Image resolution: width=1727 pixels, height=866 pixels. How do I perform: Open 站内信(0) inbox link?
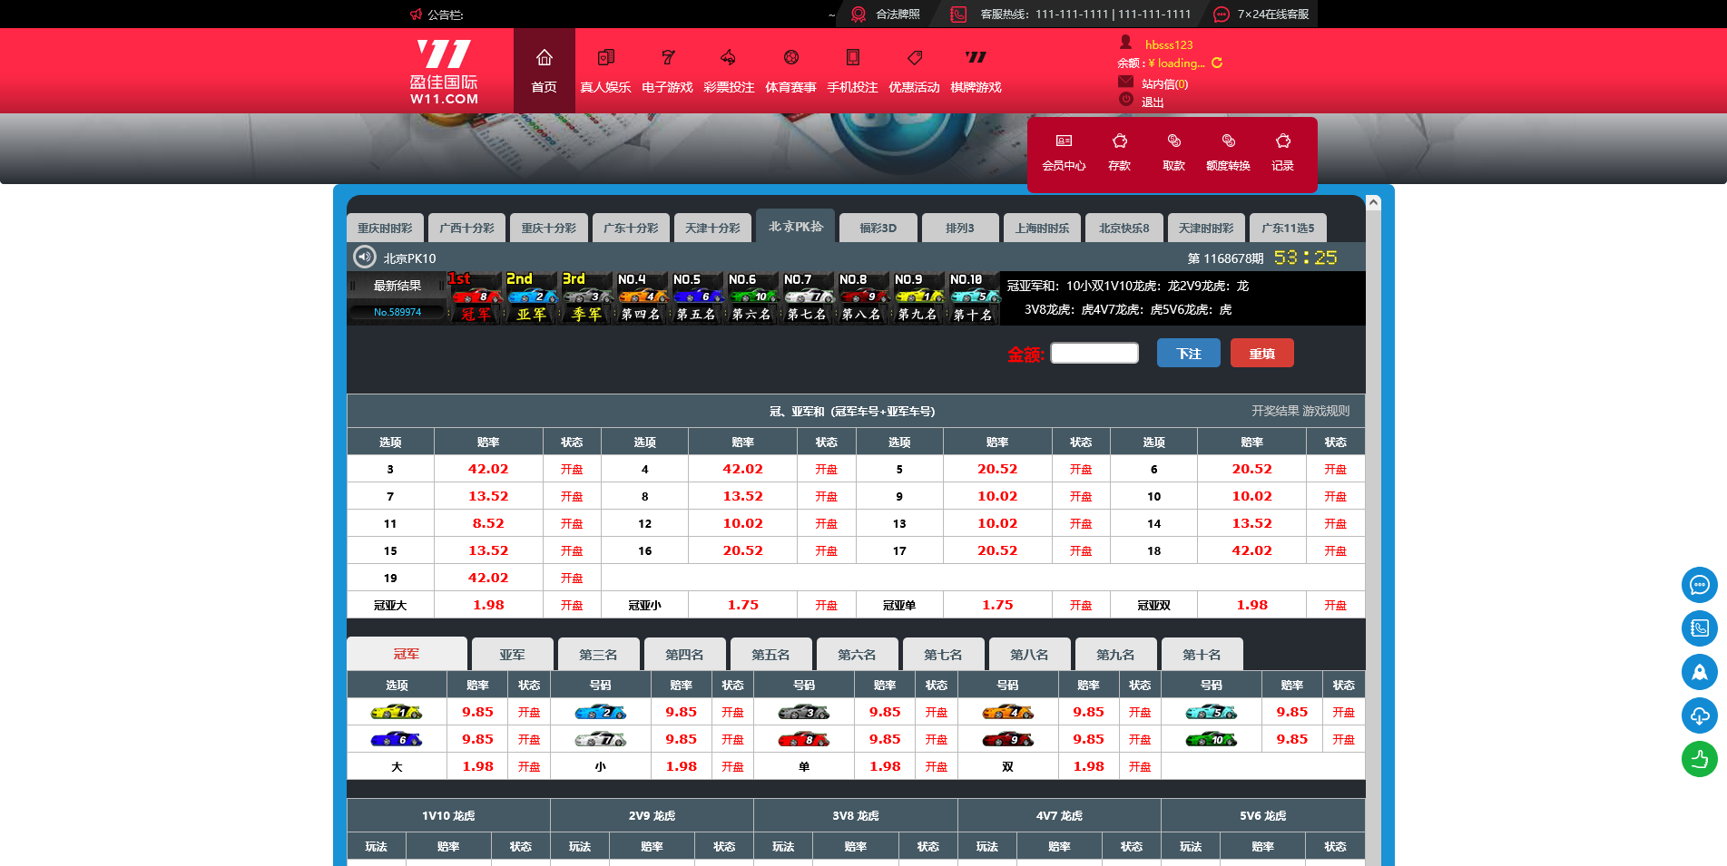[1164, 83]
